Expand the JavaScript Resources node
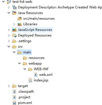Image resolution: width=102 pixels, height=105 pixels. coord(9,30)
